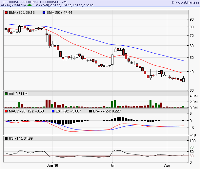Click the 40 price axis label
This screenshot has height=169, width=200.
[191, 72]
